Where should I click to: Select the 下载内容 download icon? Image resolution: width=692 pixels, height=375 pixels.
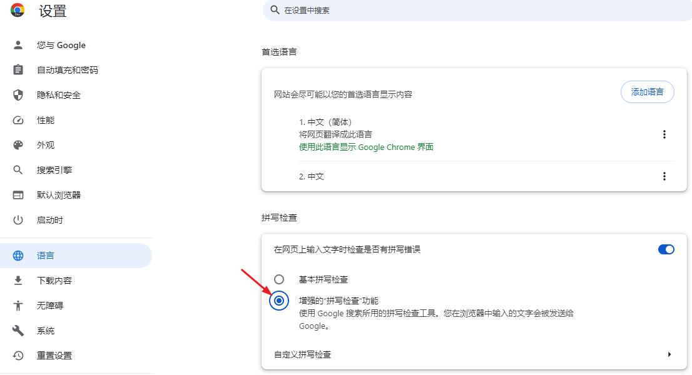tap(17, 280)
